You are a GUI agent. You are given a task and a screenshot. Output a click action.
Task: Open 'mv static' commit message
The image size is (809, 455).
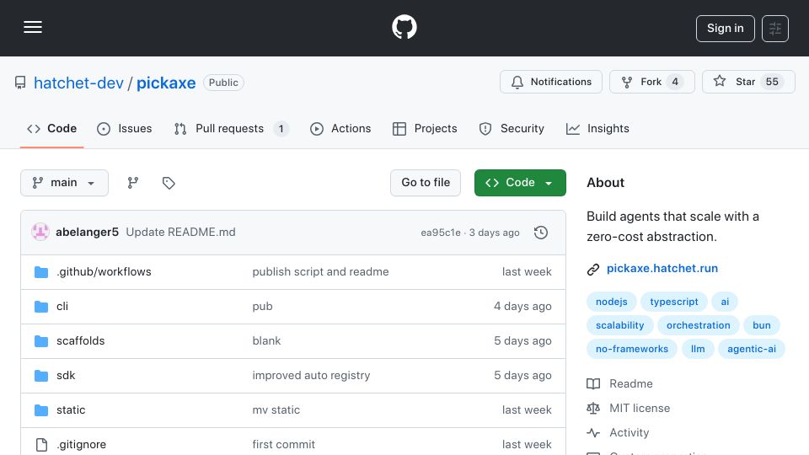[276, 410]
